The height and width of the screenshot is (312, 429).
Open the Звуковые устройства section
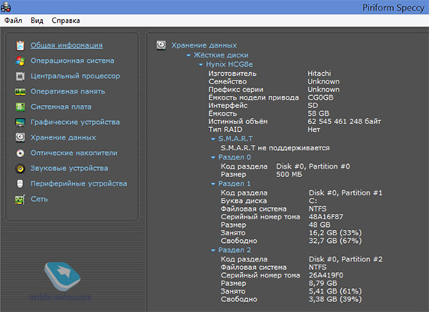click(69, 168)
